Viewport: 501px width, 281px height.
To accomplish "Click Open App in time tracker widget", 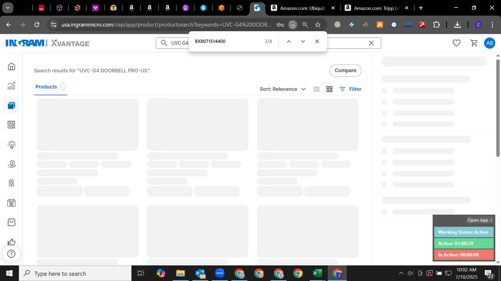I will 480,220.
